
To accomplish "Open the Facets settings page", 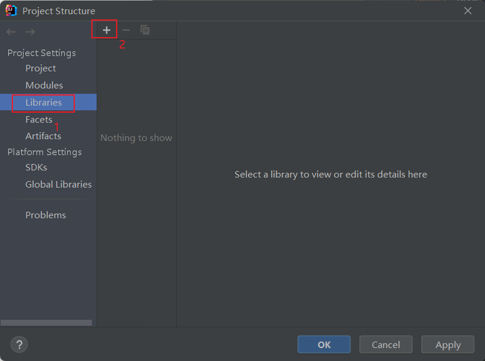I will click(39, 119).
